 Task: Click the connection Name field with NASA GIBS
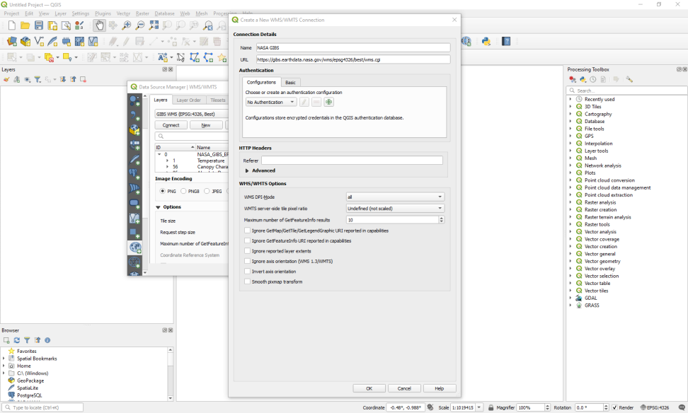click(x=353, y=47)
